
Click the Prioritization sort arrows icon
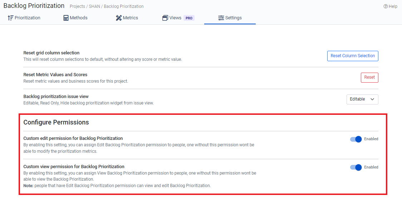(x=11, y=18)
